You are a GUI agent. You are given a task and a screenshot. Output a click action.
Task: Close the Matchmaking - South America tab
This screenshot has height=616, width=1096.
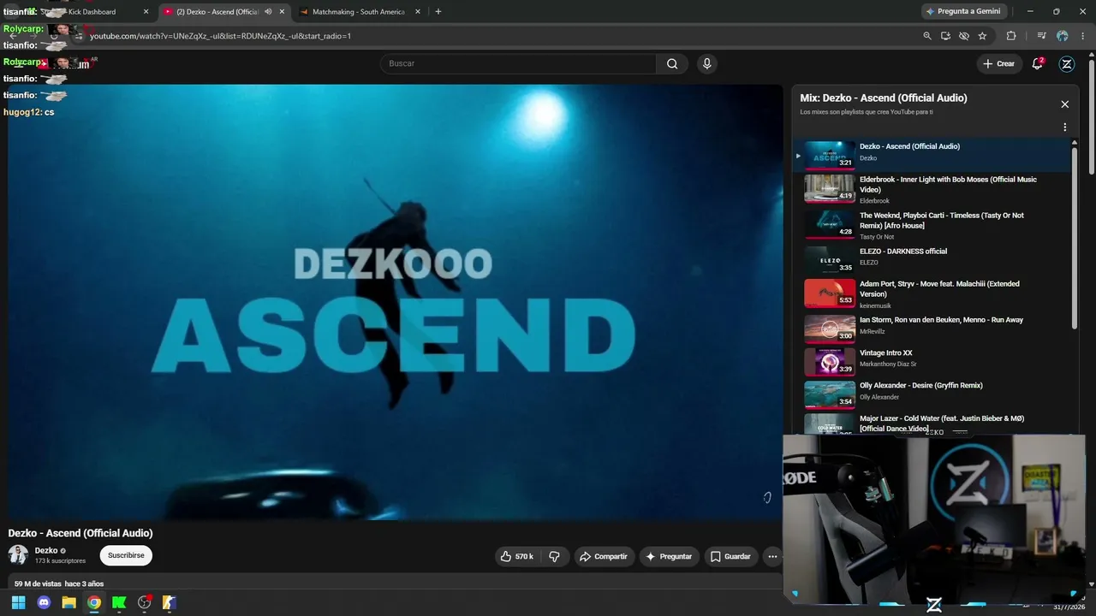pos(418,12)
